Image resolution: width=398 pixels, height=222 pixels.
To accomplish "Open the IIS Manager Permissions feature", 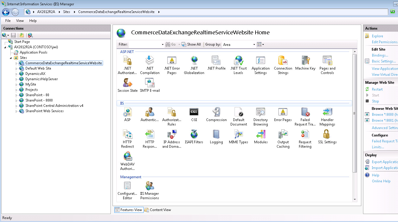I will tap(150, 190).
